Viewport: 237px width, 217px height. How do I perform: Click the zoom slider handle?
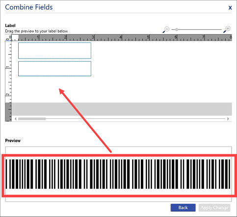coord(177,29)
